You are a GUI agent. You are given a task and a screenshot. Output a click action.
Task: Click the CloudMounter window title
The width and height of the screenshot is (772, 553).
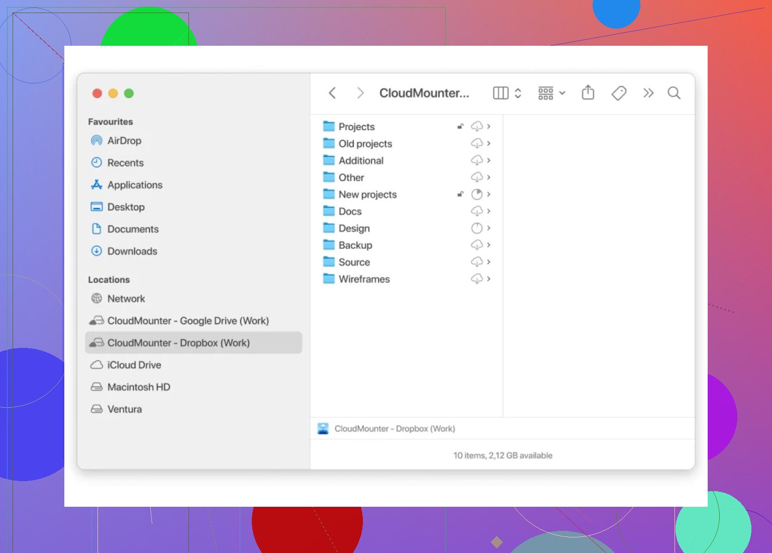coord(424,93)
